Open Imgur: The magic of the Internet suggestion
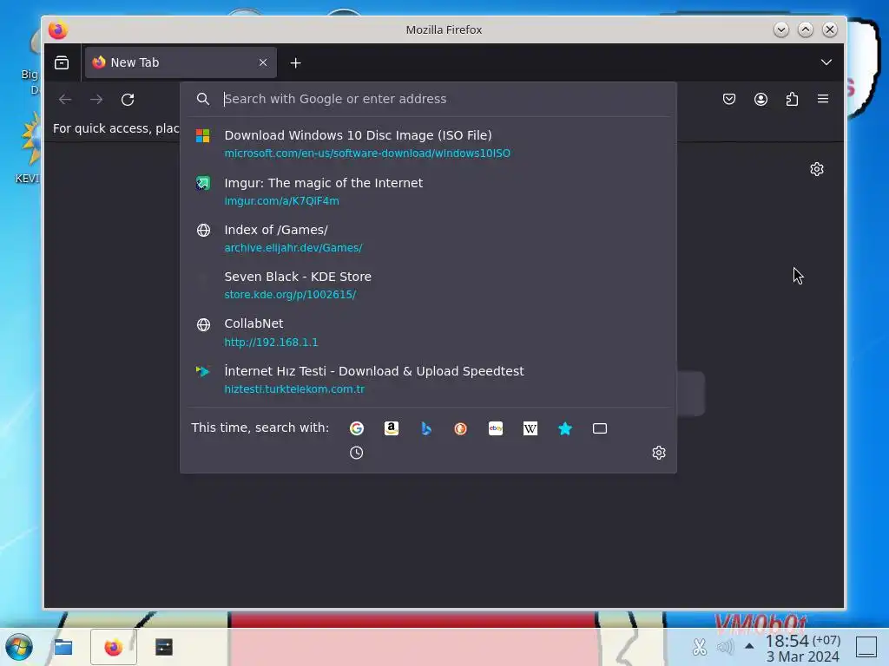 [428, 192]
